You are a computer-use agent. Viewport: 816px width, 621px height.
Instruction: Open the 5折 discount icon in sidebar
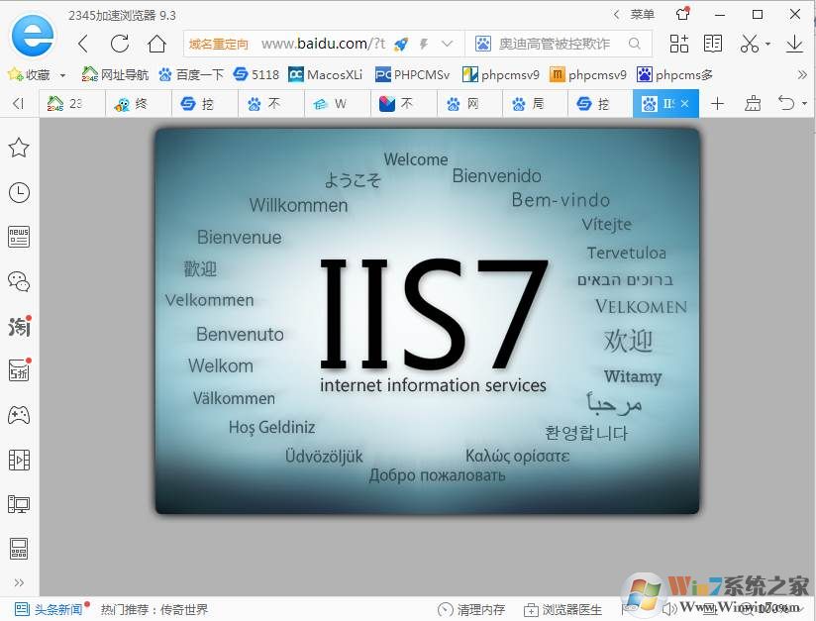coord(19,370)
